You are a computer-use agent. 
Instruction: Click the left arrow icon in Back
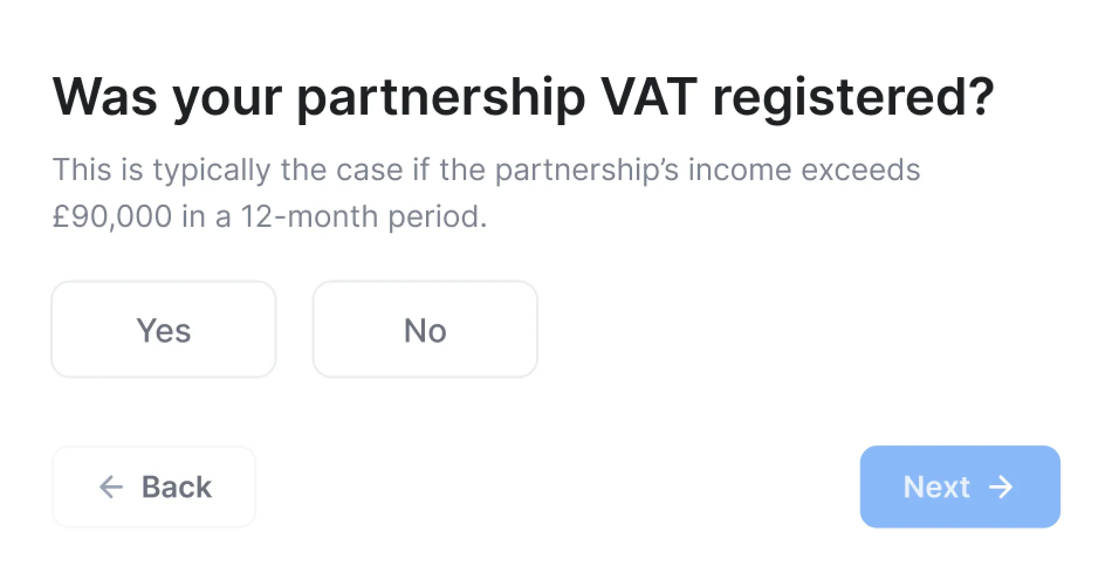111,487
